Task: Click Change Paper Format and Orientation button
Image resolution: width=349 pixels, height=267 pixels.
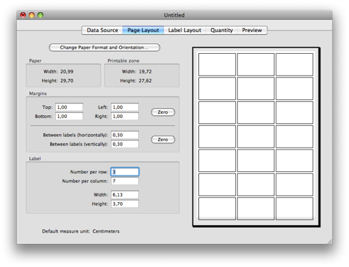Action: [105, 48]
